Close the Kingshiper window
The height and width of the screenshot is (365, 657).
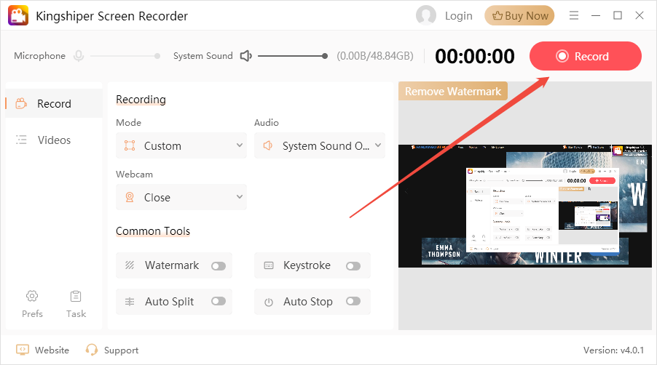pos(639,15)
